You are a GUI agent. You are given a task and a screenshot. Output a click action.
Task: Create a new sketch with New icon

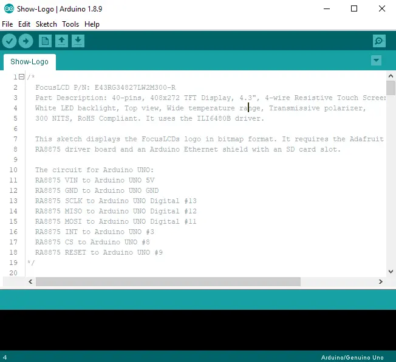coord(45,41)
